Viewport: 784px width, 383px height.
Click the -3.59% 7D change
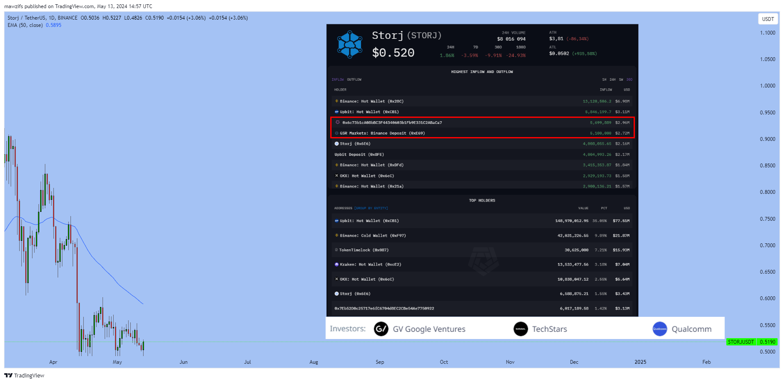(470, 56)
